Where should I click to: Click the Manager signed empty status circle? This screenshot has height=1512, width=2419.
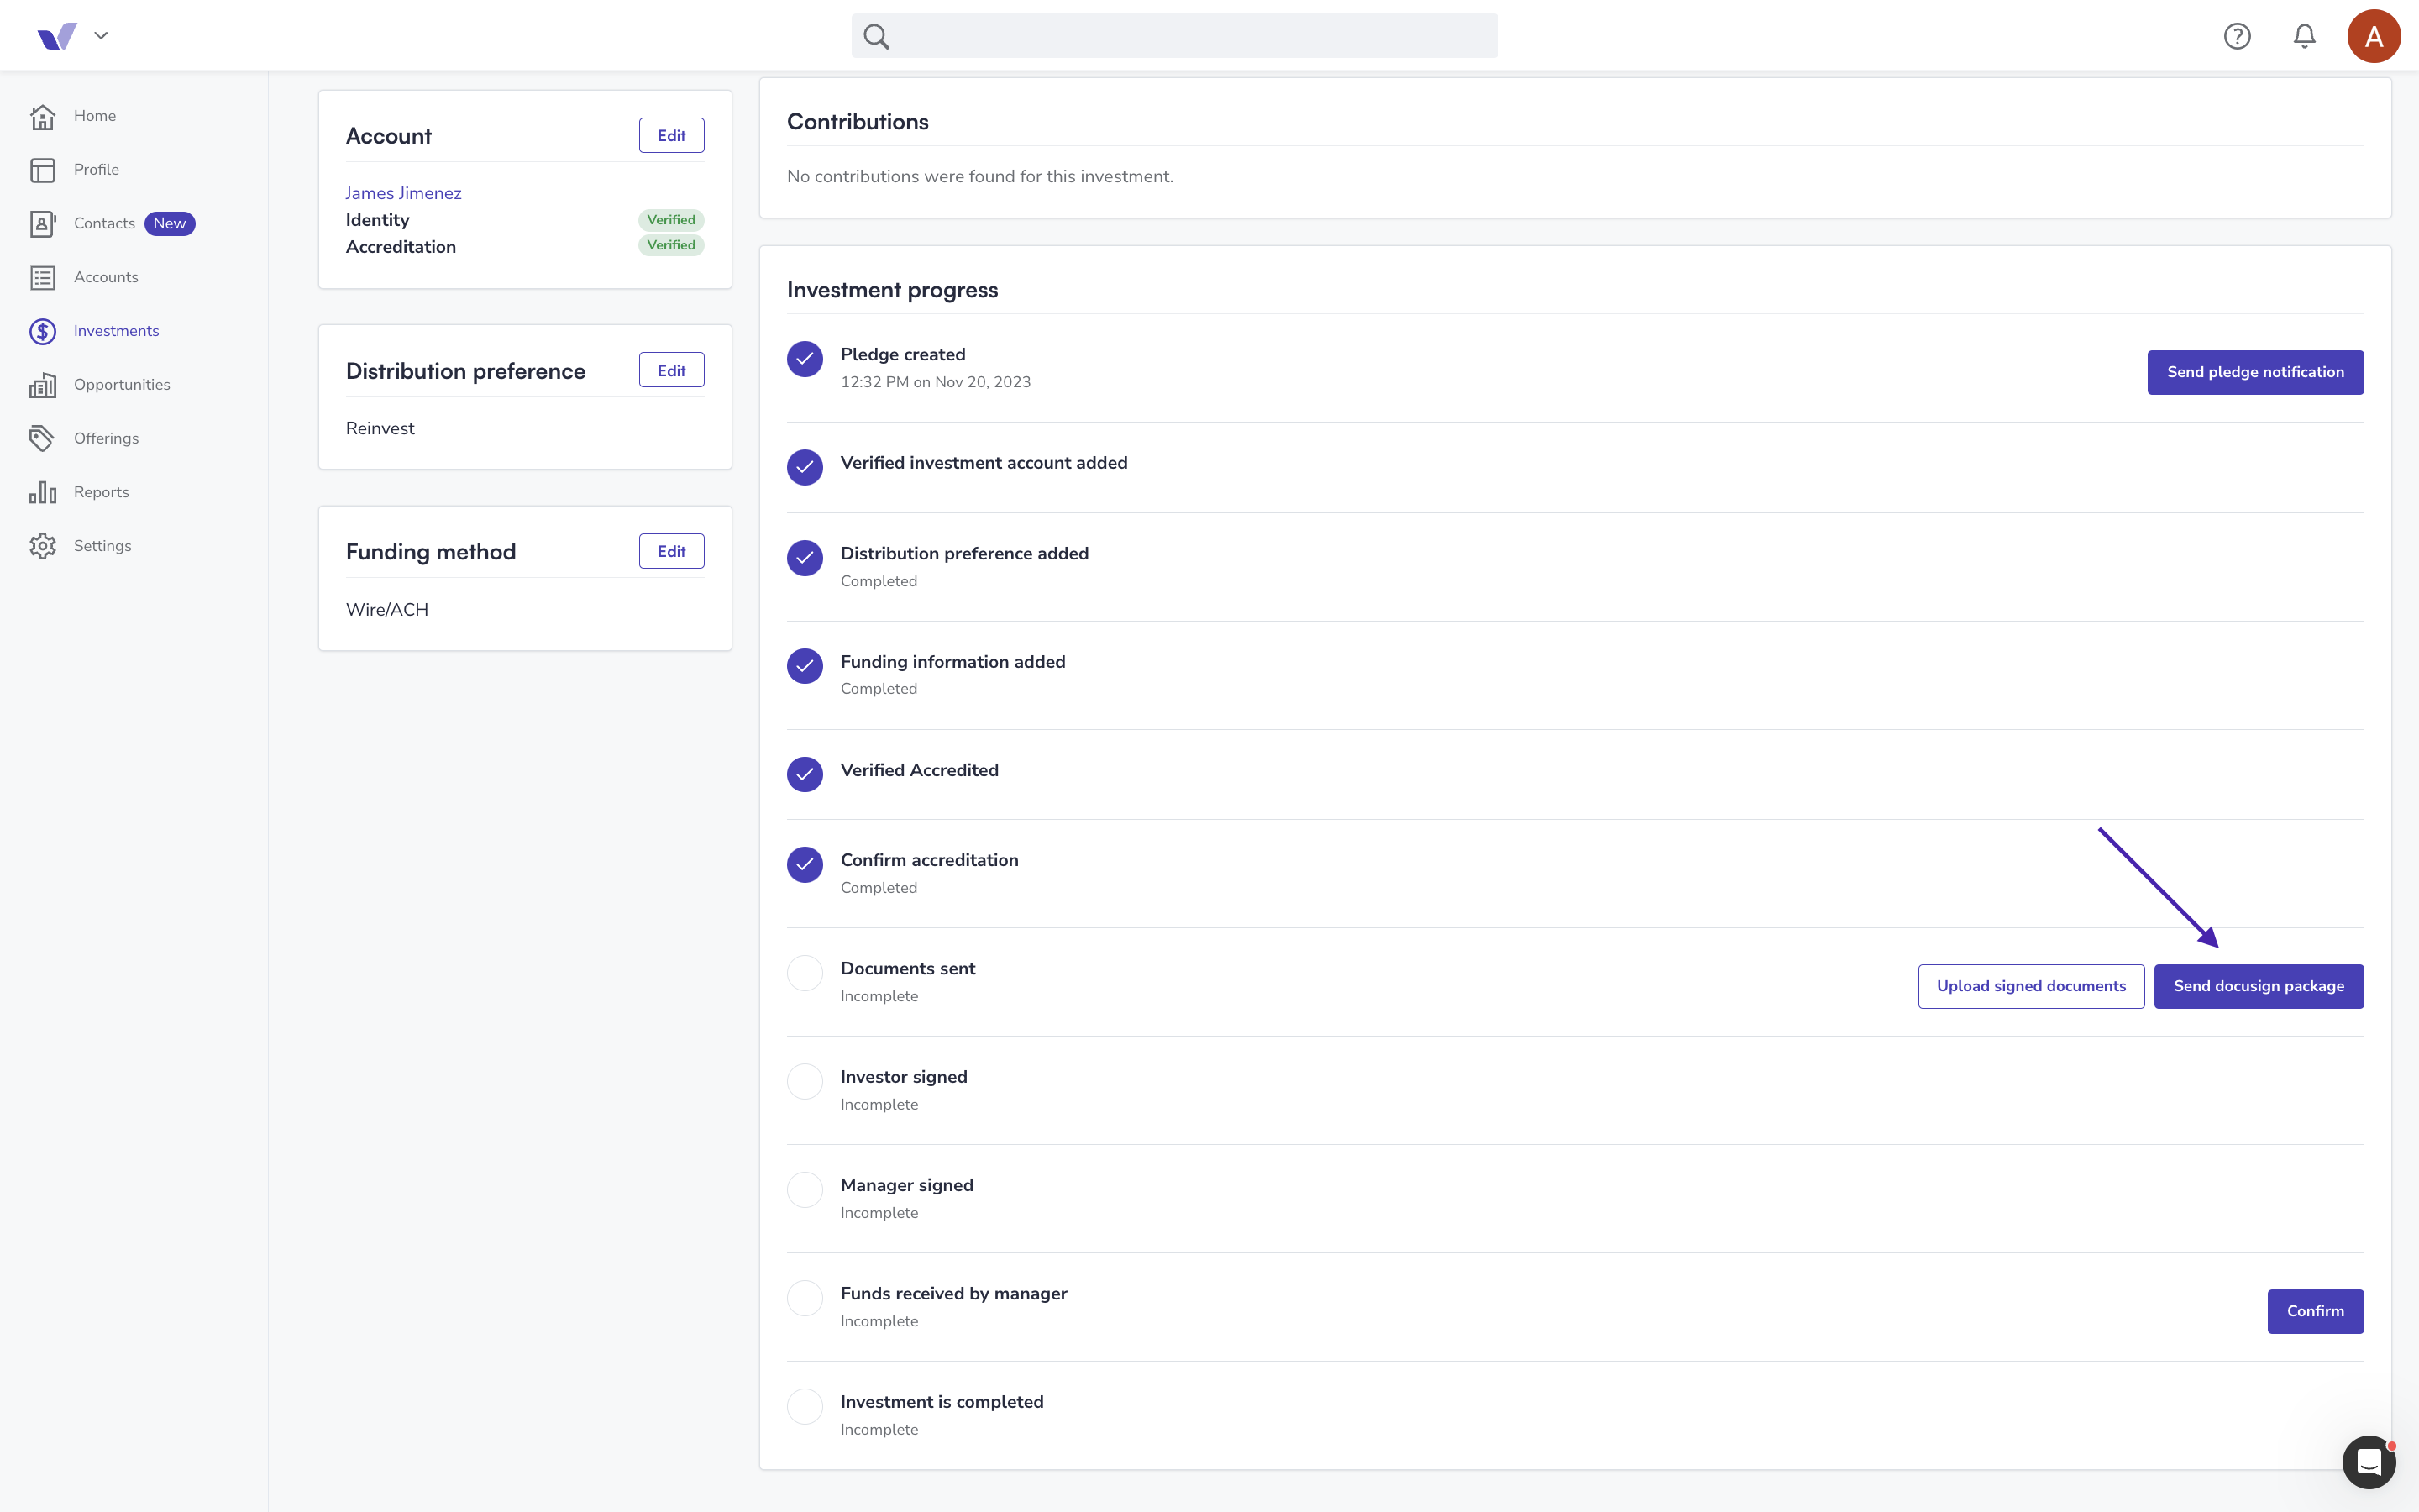[805, 1190]
